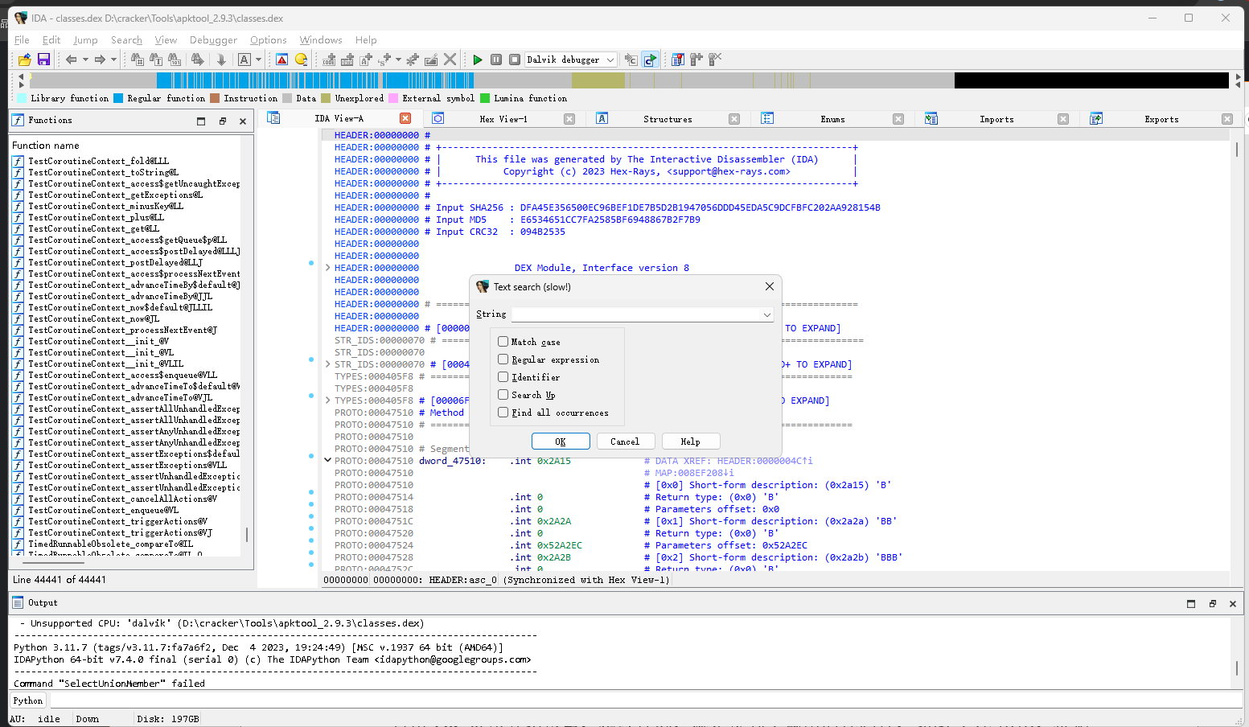The height and width of the screenshot is (727, 1249).
Task: Click the pencil rename toolbar icon
Action: pyautogui.click(x=430, y=60)
